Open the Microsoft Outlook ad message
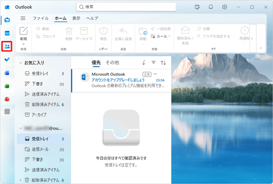This screenshot has height=184, width=273. pos(121,81)
